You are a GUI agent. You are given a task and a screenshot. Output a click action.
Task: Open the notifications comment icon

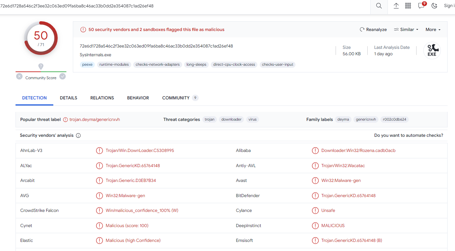click(x=421, y=6)
